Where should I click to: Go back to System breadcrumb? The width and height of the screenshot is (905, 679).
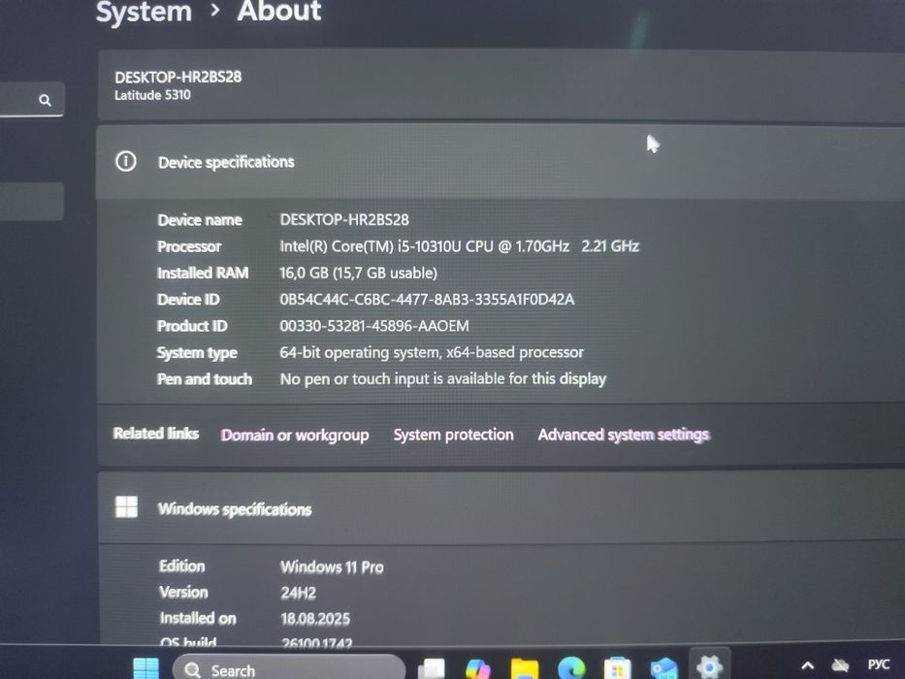click(144, 12)
